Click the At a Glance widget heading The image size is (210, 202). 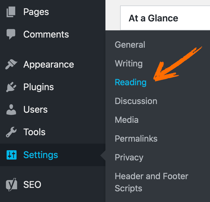(x=153, y=18)
